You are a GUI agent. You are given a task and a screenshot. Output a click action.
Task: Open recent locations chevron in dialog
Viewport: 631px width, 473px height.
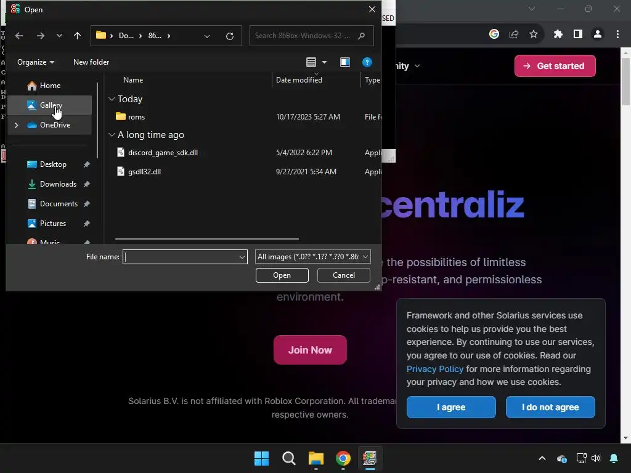tap(59, 36)
